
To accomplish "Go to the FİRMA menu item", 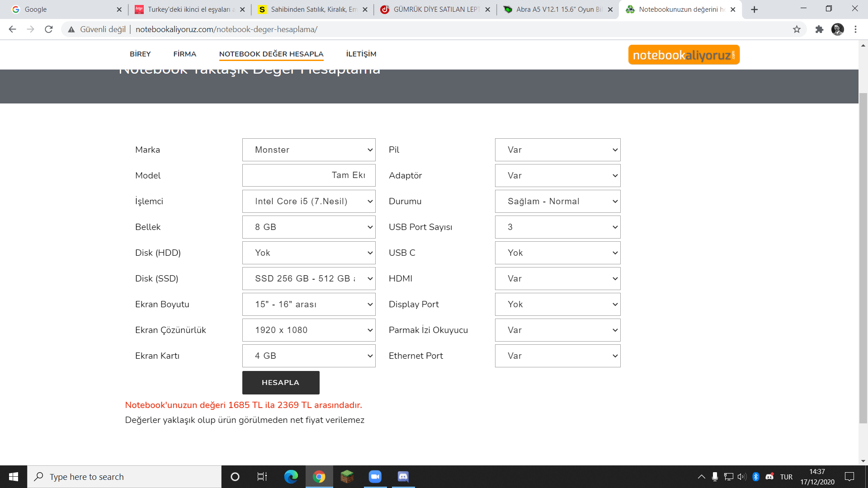I will click(x=184, y=54).
